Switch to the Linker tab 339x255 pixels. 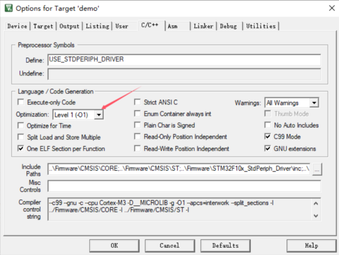(203, 26)
